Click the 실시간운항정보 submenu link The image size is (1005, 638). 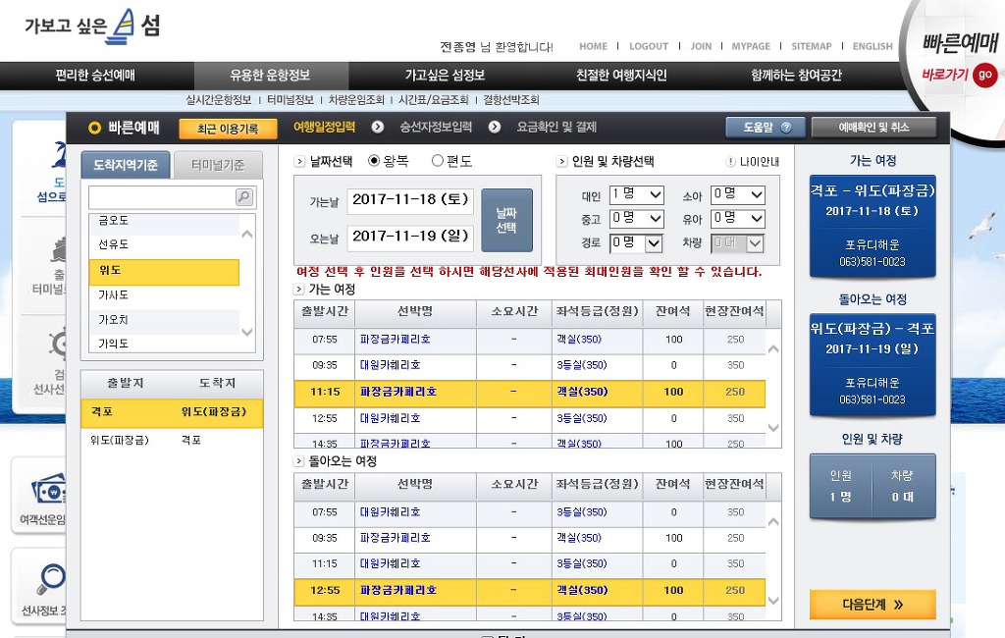[219, 100]
